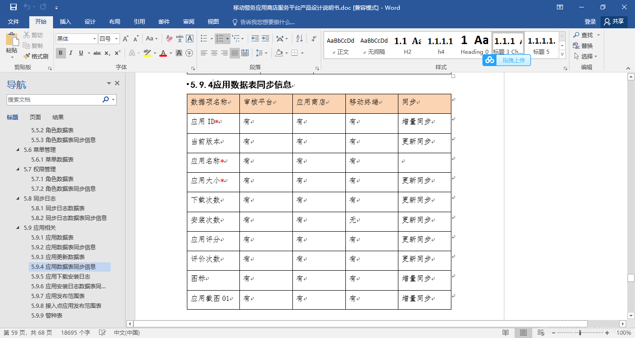This screenshot has height=338, width=635.
Task: Open the phonetic guide (wén) tool
Action: click(179, 39)
